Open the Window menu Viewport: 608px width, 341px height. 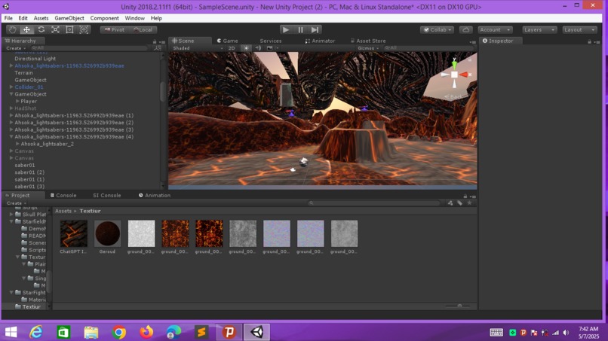(134, 18)
